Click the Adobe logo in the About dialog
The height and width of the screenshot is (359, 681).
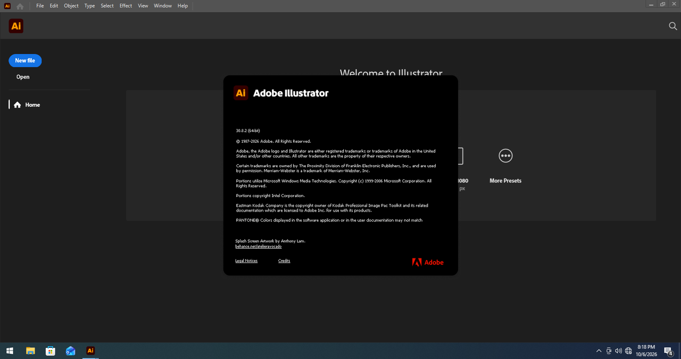tap(428, 262)
